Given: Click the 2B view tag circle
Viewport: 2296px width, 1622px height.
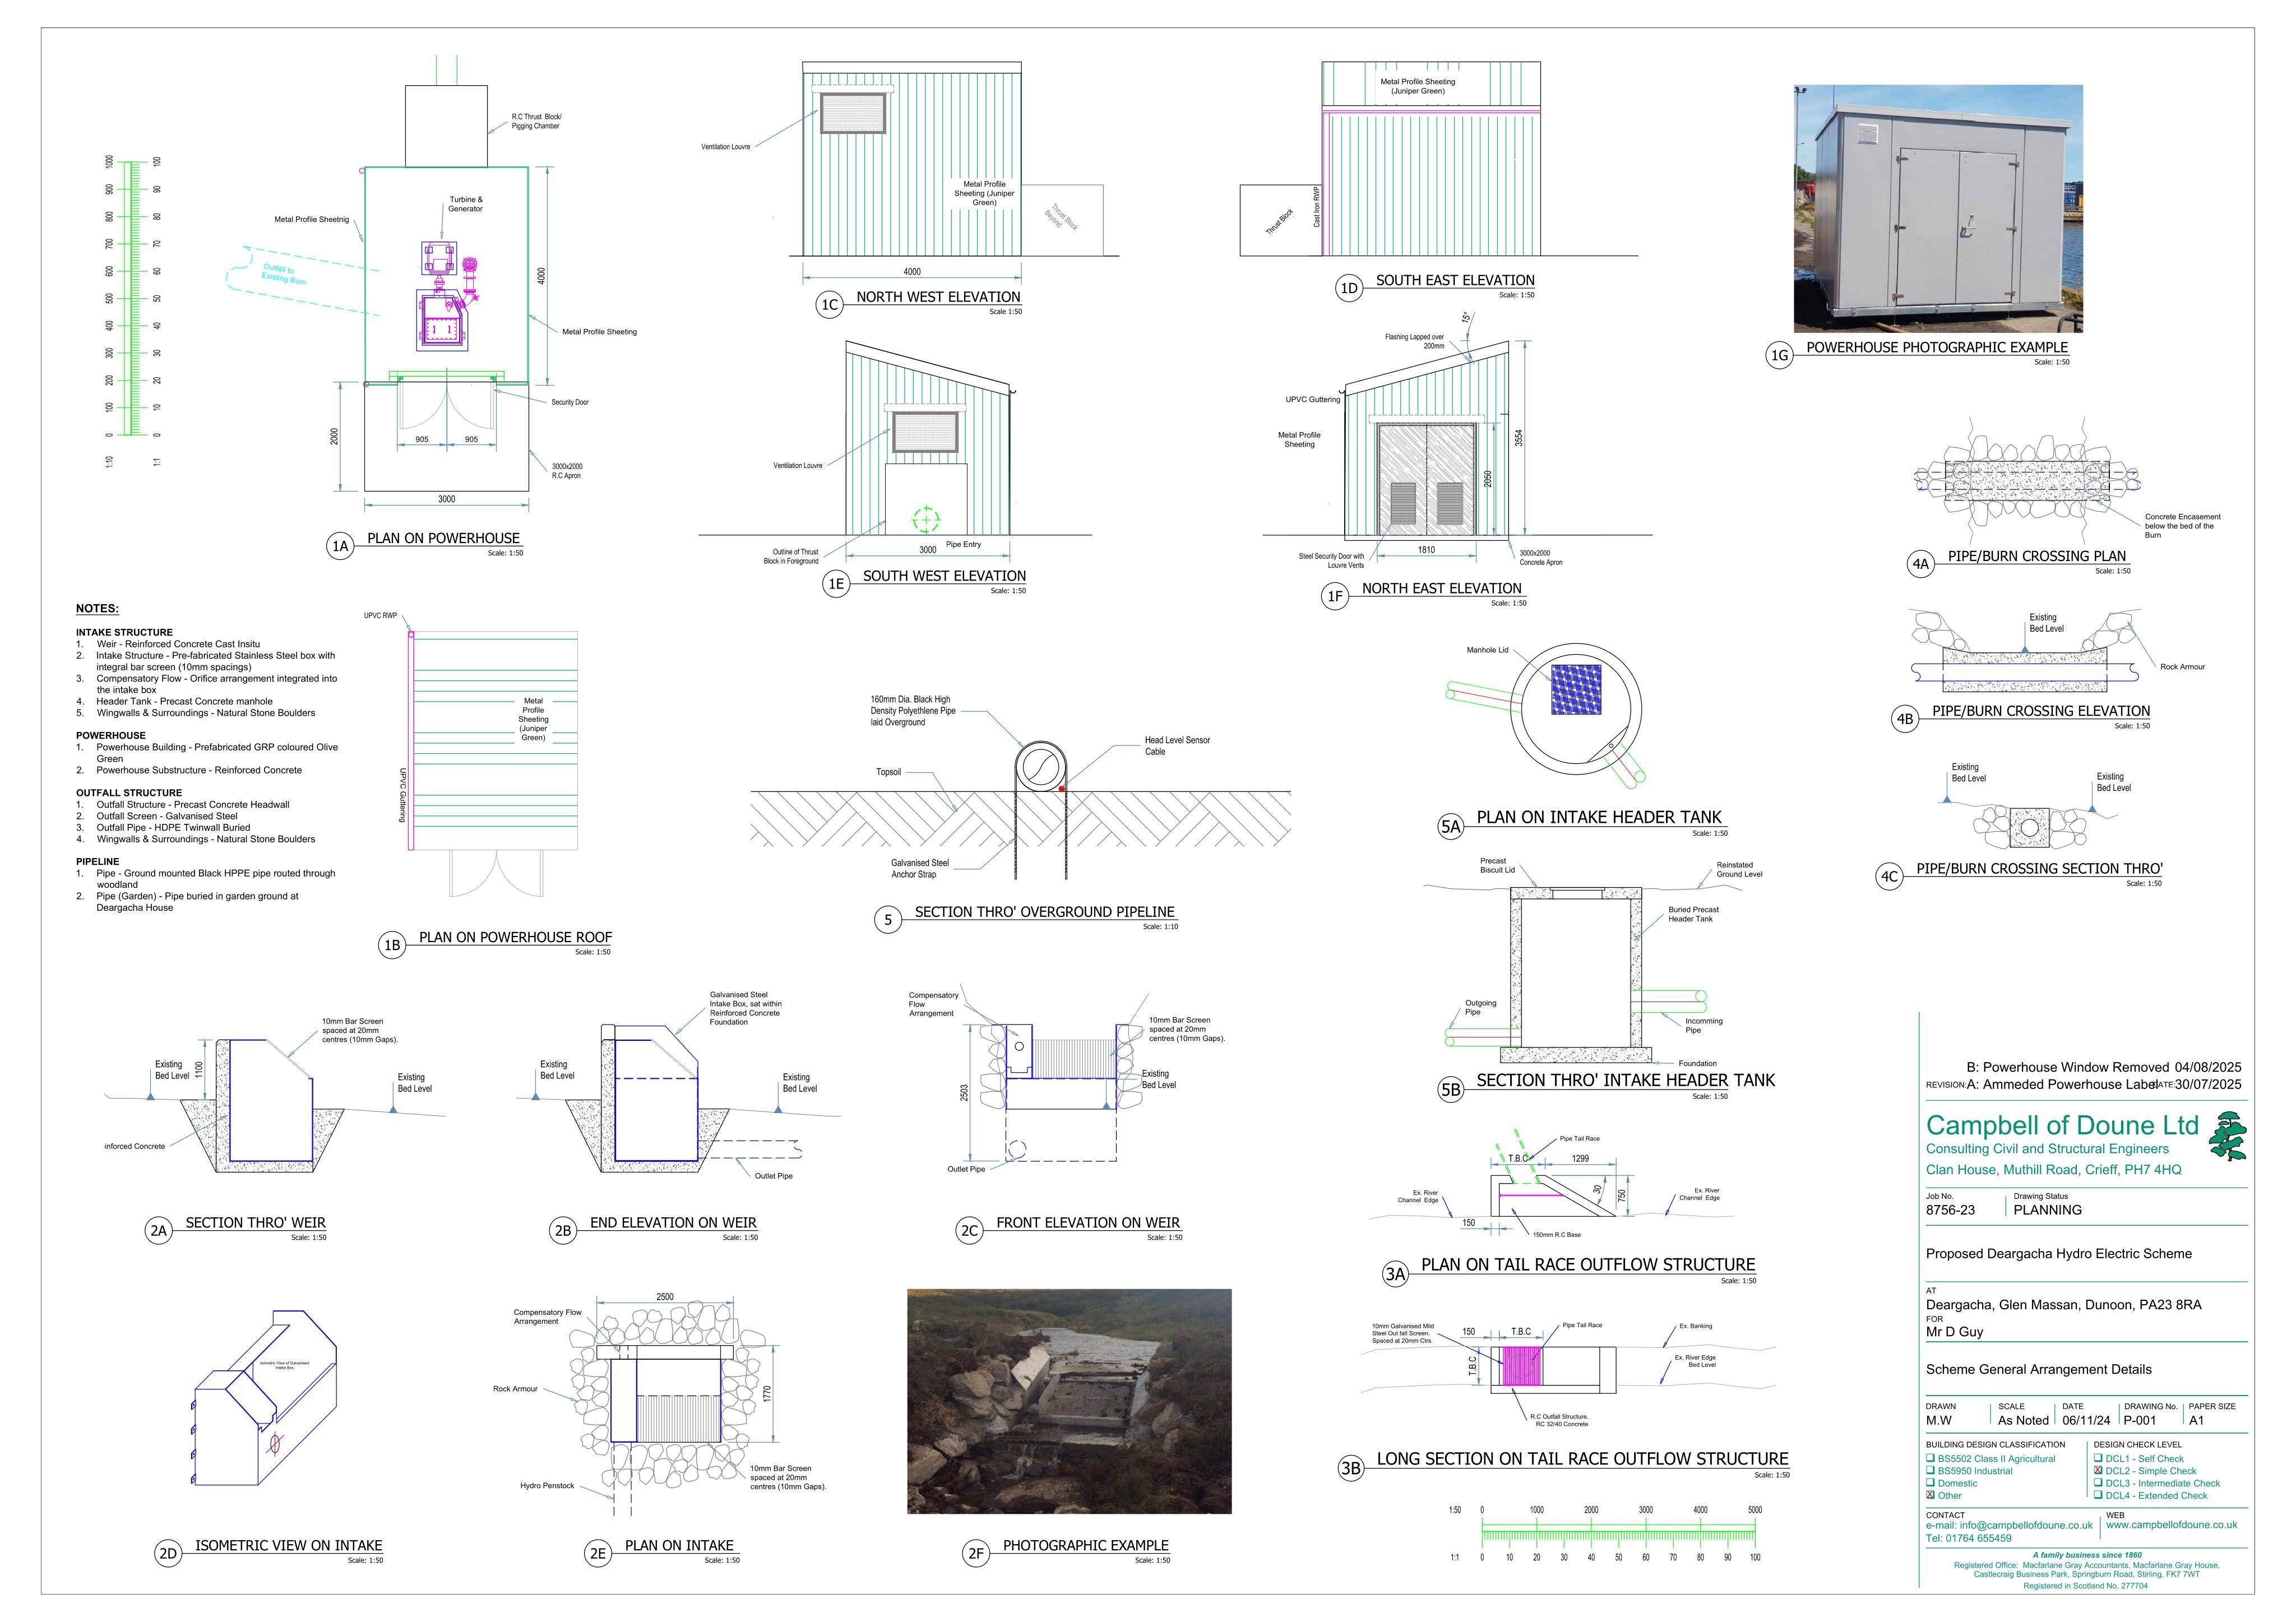Looking at the screenshot, I should [562, 1231].
